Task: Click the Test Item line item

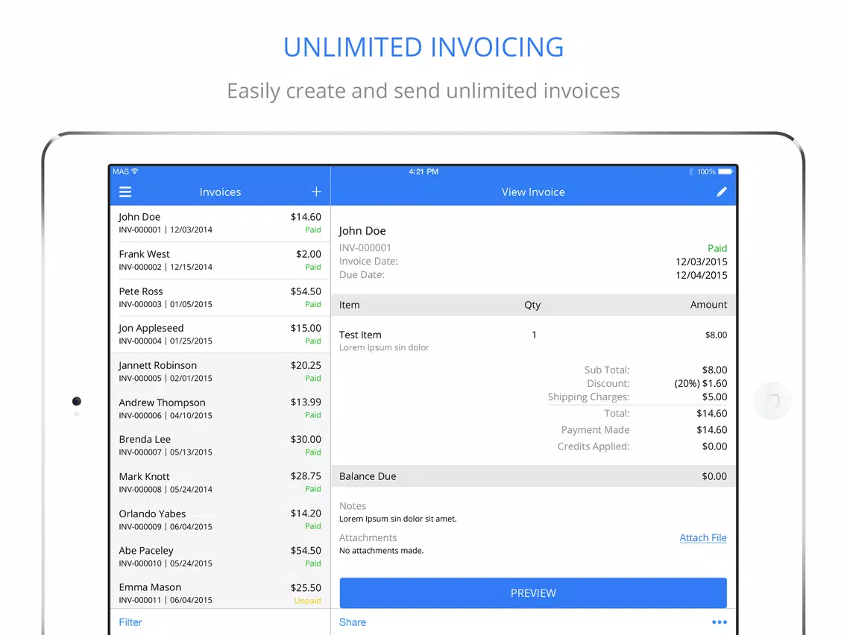Action: tap(533, 341)
